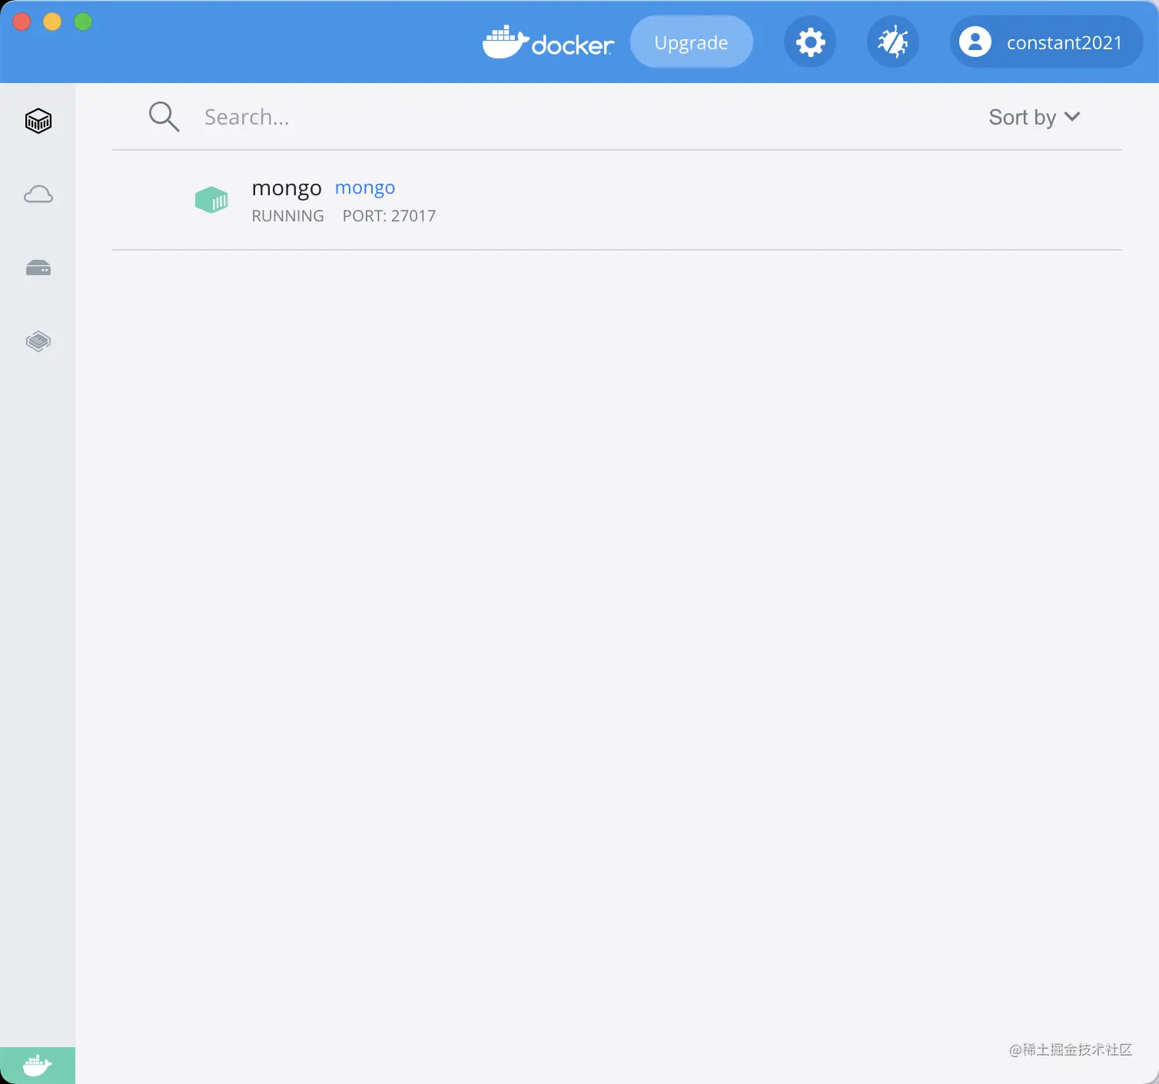The height and width of the screenshot is (1084, 1159).
Task: Open the Containers view in sidebar
Action: tap(38, 121)
